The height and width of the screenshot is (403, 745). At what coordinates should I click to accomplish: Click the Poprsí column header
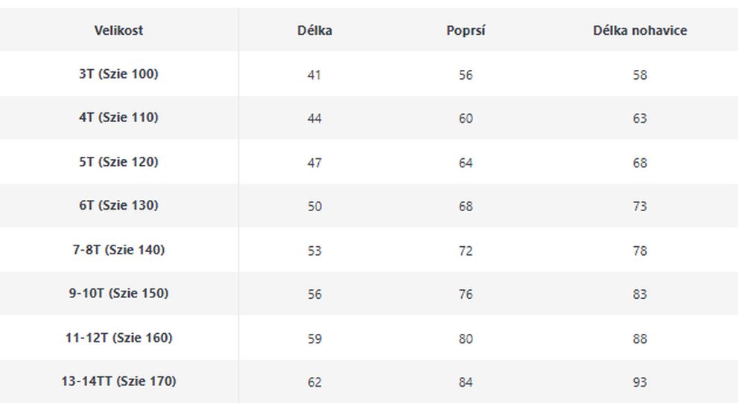pos(466,30)
